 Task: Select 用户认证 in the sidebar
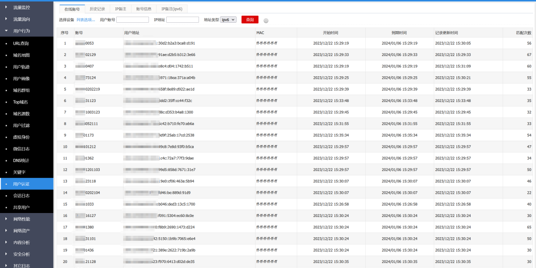(x=27, y=184)
